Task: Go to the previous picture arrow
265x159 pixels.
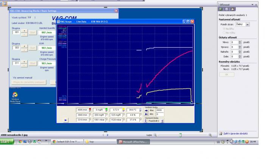Action: pos(104,134)
